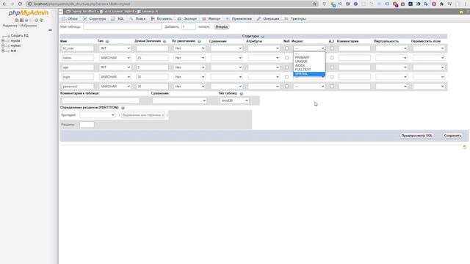Enable A_I checkbox for password row
The image size is (470, 264).
[332, 87]
